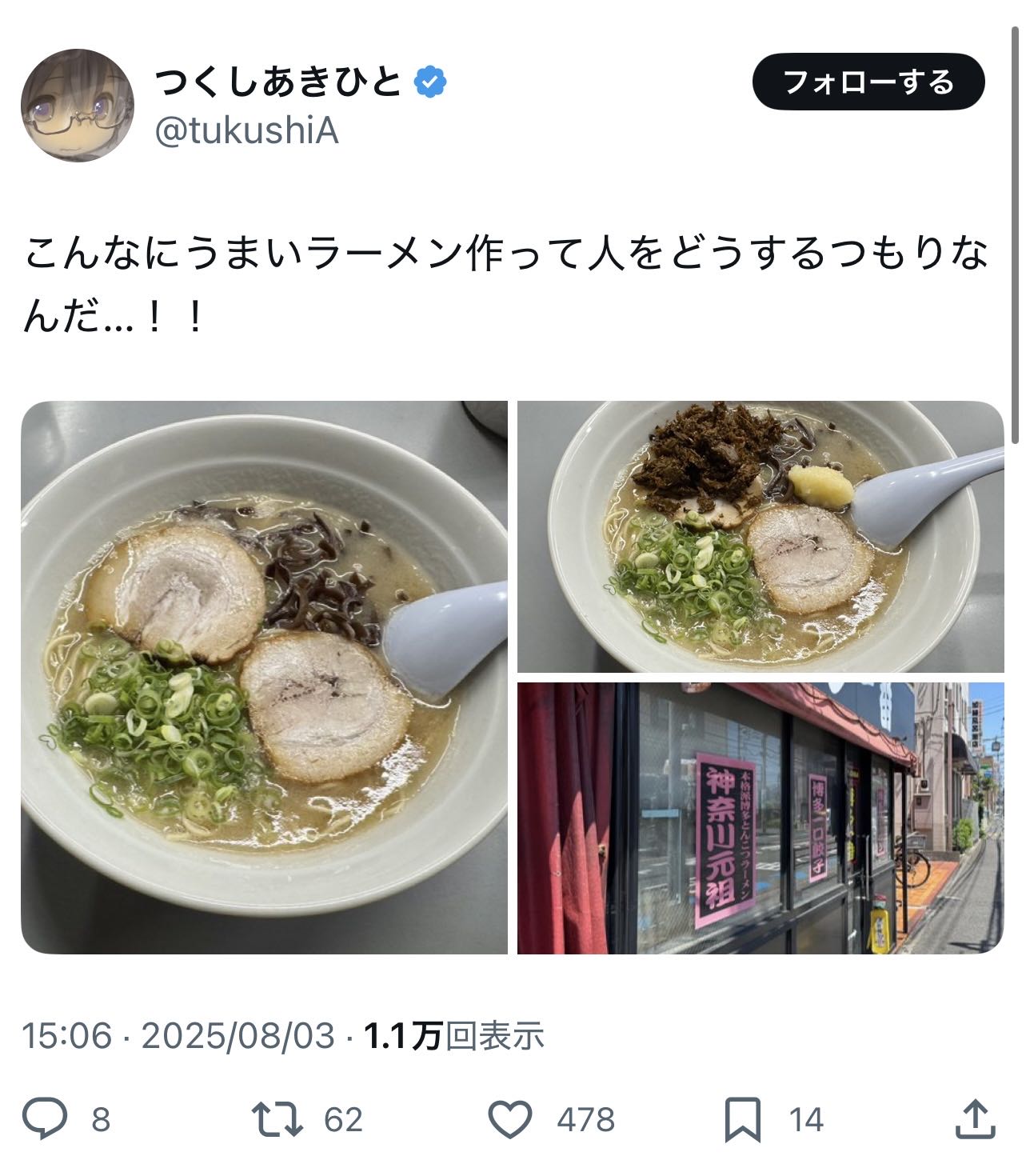
Task: Like the post with the heart icon
Action: [x=510, y=1118]
